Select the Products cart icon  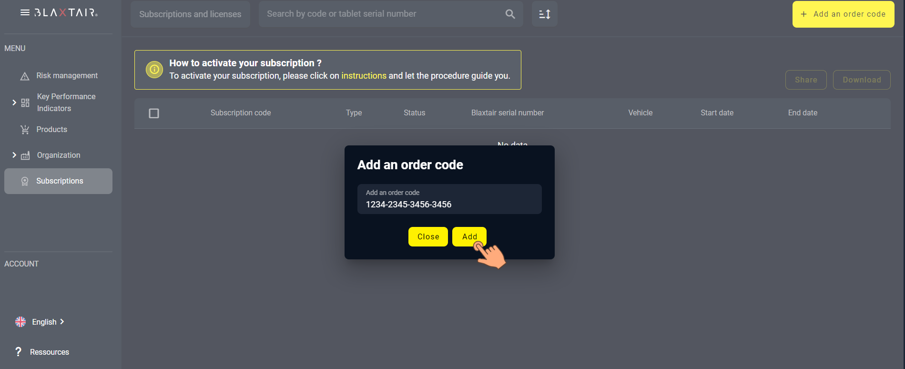pyautogui.click(x=24, y=129)
